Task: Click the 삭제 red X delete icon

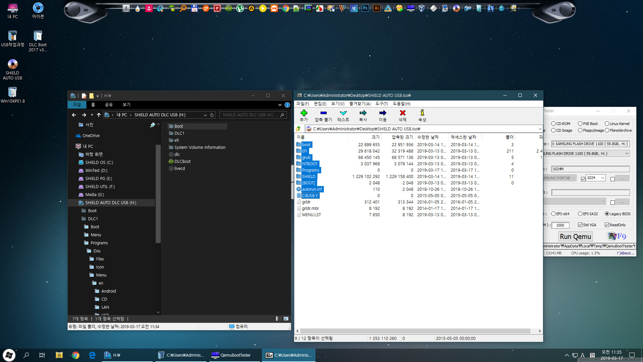Action: click(x=403, y=113)
